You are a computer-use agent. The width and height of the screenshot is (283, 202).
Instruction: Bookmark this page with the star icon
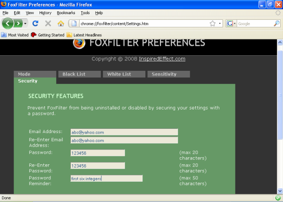213,24
